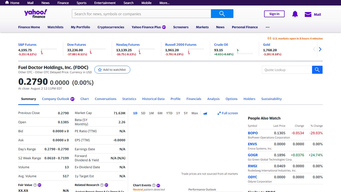The height and width of the screenshot is (192, 341).
Task: Click the 52 Week Range value
Action: [x=57, y=158]
